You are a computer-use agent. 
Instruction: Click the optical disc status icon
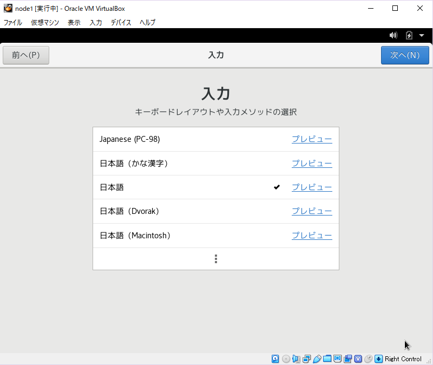[286, 359]
